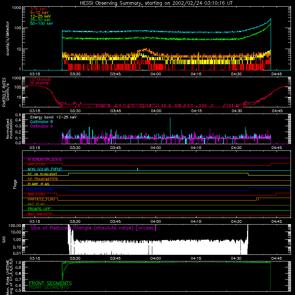This screenshot has height=295, width=295.
Task: Click the REAR SEGMENTS legend label
Action: coord(49,287)
